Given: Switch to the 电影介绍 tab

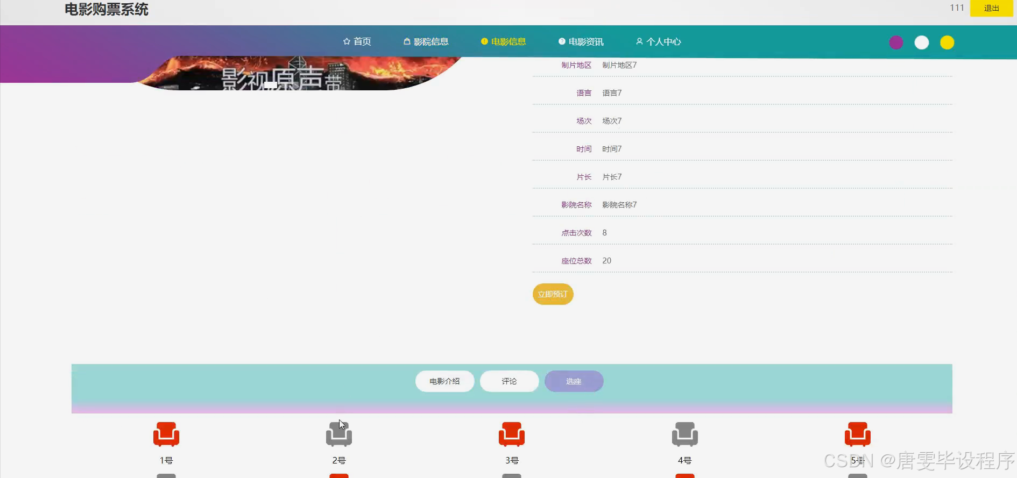Looking at the screenshot, I should [x=444, y=381].
